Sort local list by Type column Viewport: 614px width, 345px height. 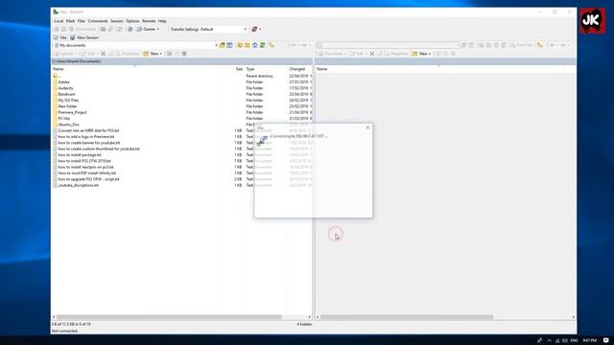click(x=250, y=69)
